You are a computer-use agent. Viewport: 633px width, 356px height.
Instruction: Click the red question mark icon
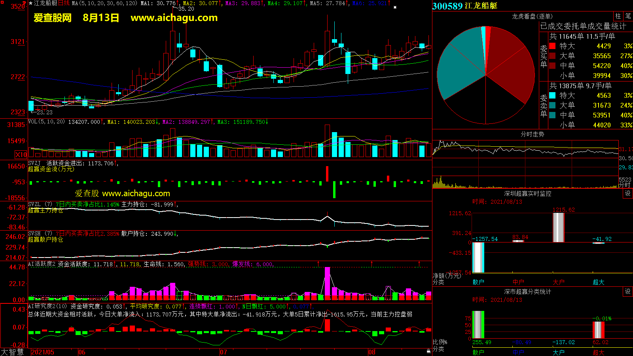click(x=24, y=3)
